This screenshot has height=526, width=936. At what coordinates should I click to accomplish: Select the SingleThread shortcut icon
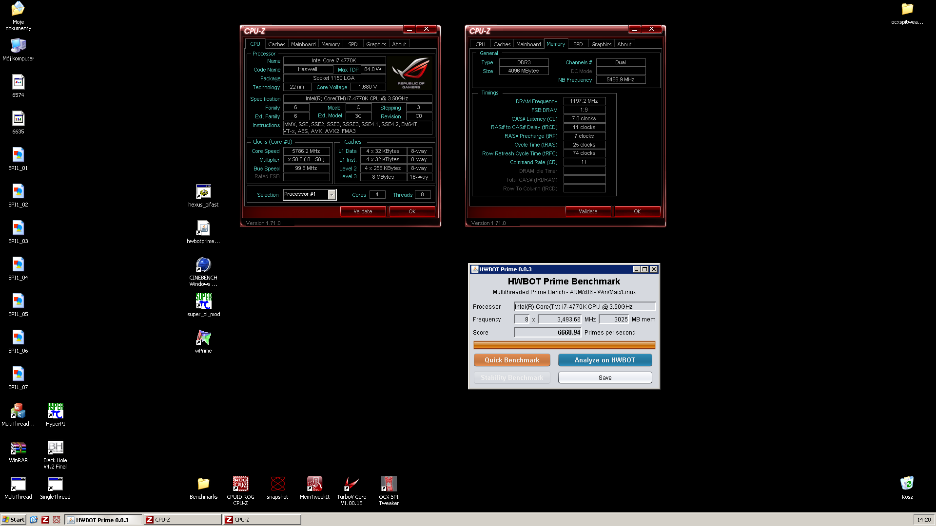55,488
